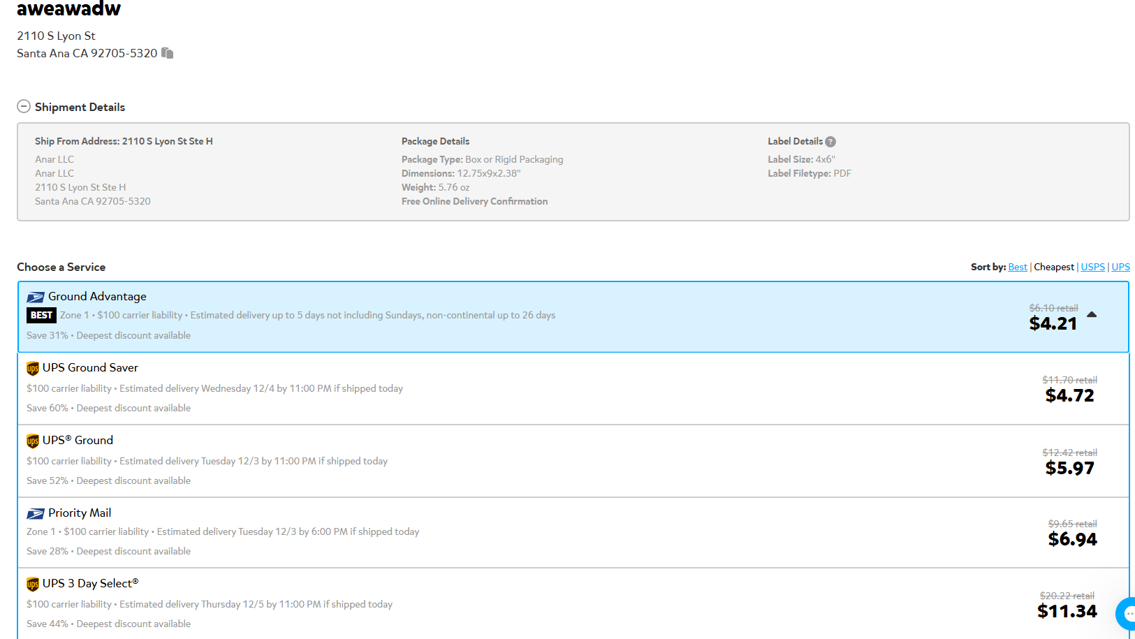Image resolution: width=1135 pixels, height=639 pixels.
Task: Sort services by USPS
Action: 1093,267
